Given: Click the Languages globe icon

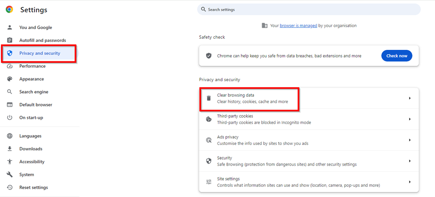Looking at the screenshot, I should 10,136.
